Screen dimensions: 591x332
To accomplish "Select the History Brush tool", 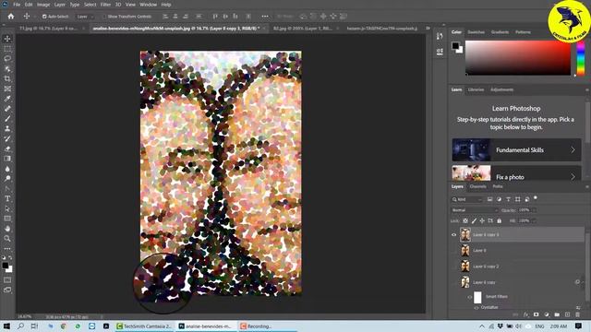I will [7, 138].
